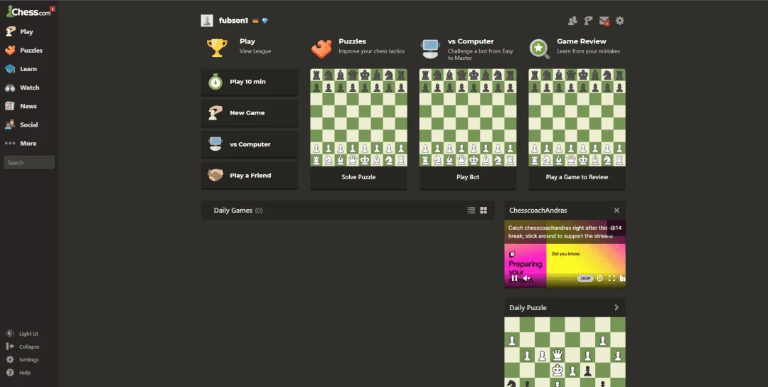Open the friends icon in header
Image resolution: width=768 pixels, height=387 pixels.
click(572, 21)
